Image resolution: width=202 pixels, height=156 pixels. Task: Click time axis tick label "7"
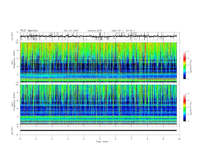tap(132, 139)
